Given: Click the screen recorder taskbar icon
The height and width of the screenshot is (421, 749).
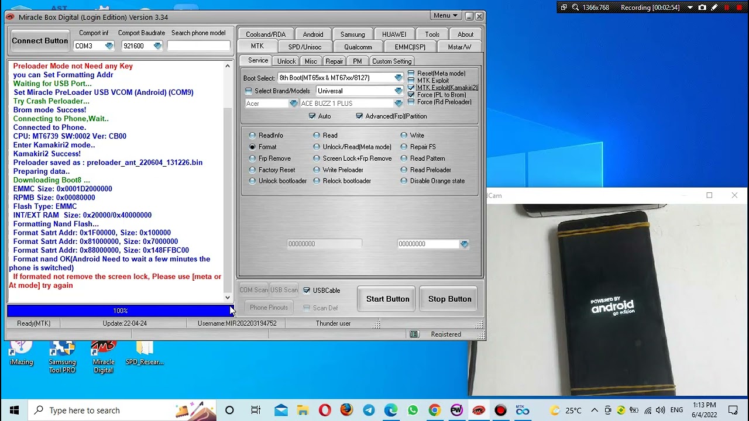Looking at the screenshot, I should click(500, 410).
